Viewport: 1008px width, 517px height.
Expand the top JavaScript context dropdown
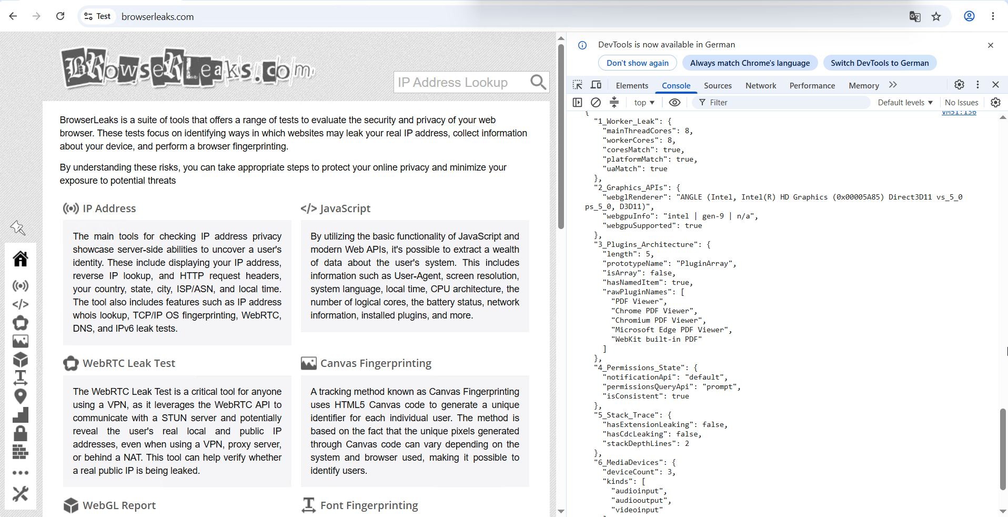coord(644,103)
